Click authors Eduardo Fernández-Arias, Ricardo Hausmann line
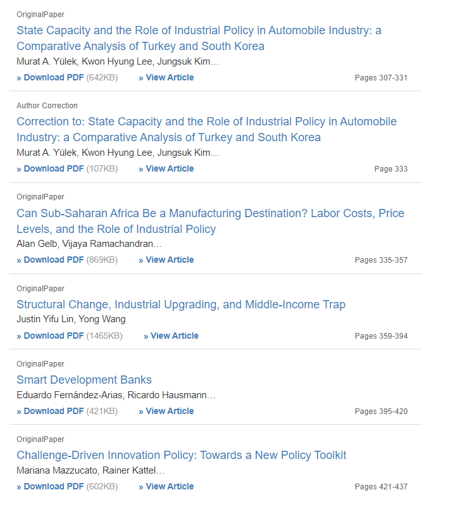The width and height of the screenshot is (463, 509). coord(116,396)
